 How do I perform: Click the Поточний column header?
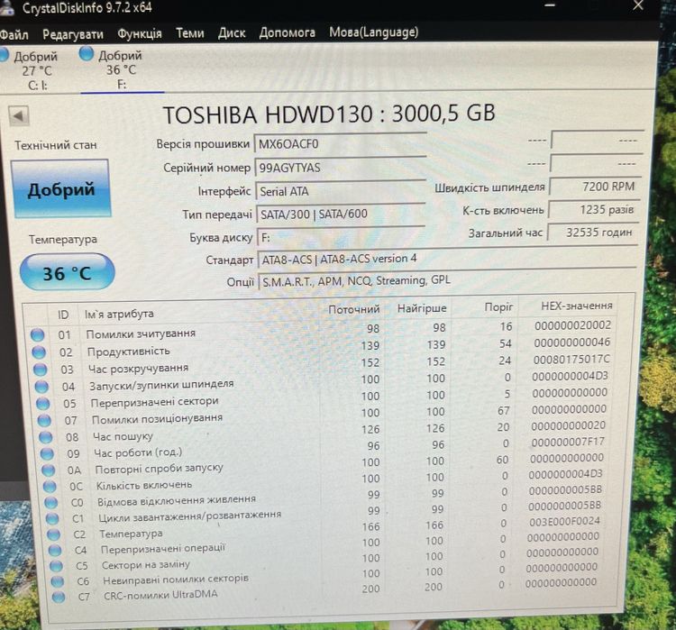point(354,309)
